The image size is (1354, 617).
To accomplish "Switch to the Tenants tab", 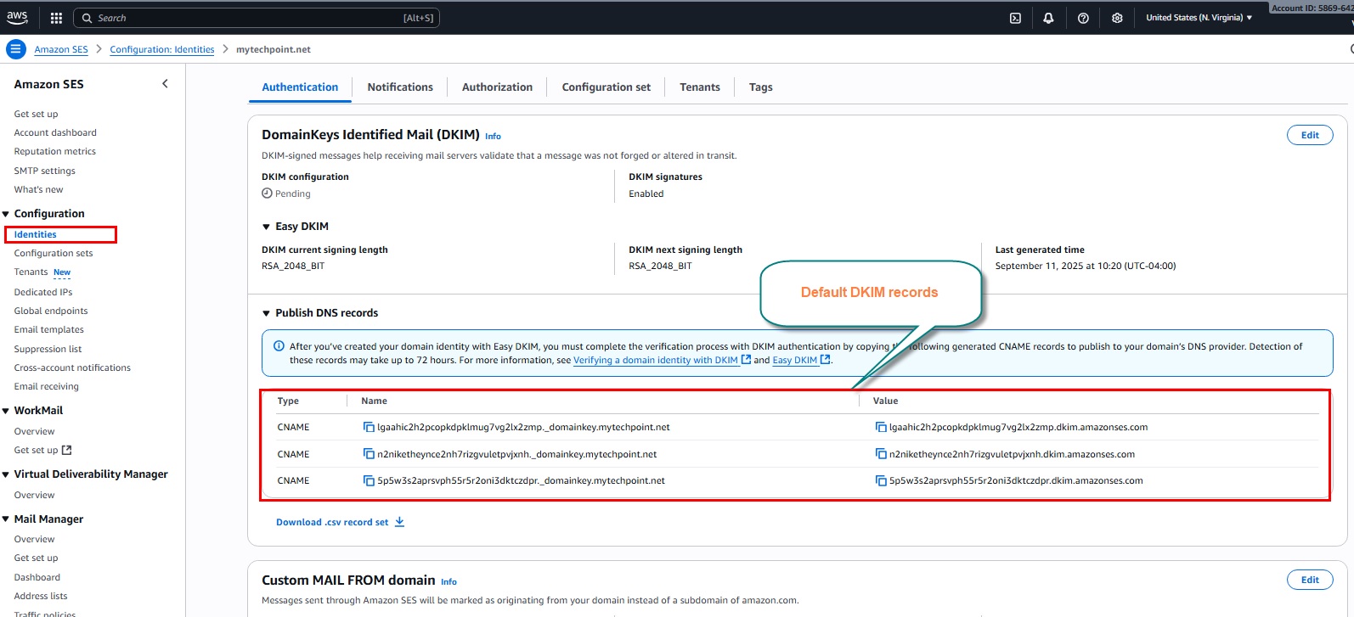I will pos(700,87).
